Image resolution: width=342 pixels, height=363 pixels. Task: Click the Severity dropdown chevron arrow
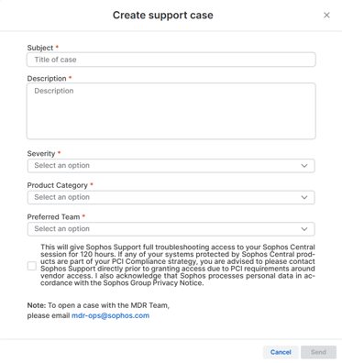pyautogui.click(x=304, y=166)
